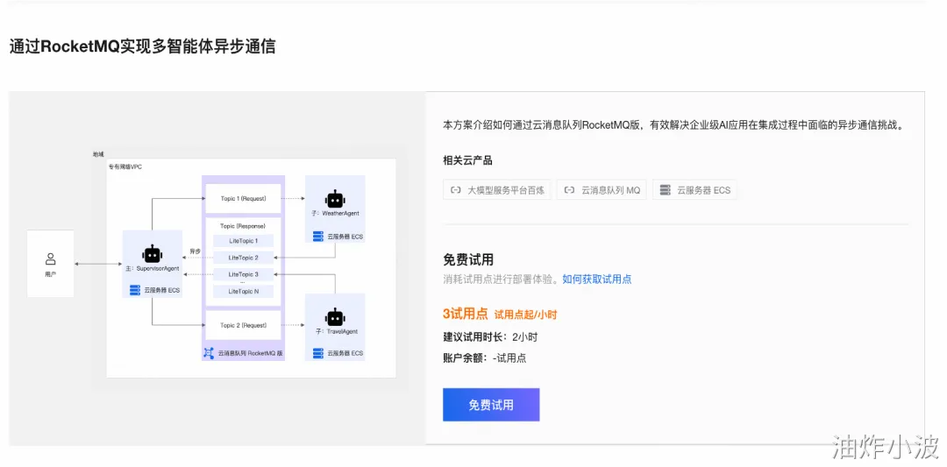Click the 大模型服务平台百炼 tag icon

coord(455,190)
